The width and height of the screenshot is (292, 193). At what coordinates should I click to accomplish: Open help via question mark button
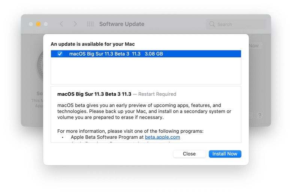tap(259, 115)
